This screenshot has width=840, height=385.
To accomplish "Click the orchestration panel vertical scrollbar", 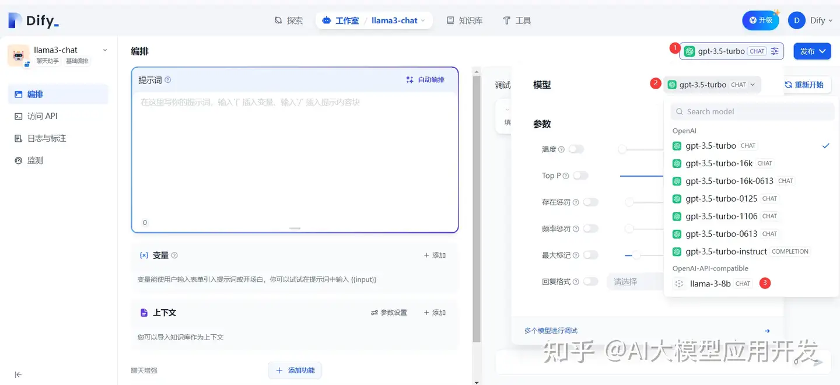I will [x=477, y=209].
